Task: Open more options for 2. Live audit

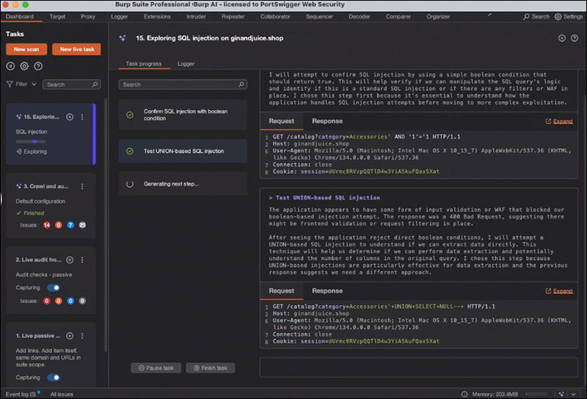Action: tap(82, 260)
